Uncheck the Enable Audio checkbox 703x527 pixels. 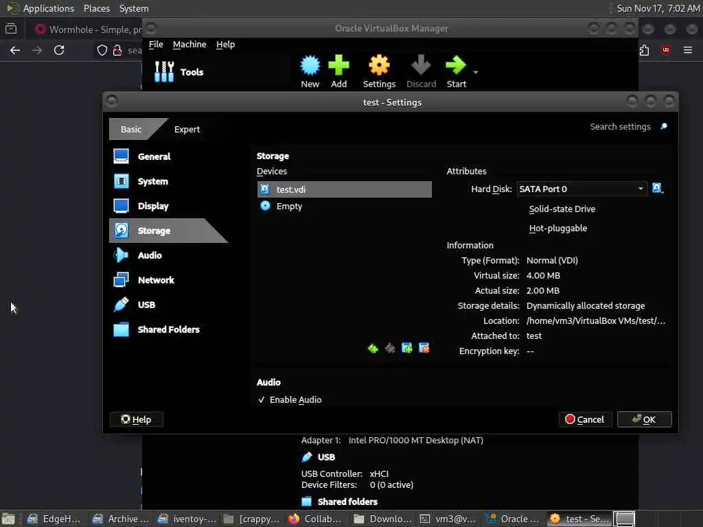262,400
